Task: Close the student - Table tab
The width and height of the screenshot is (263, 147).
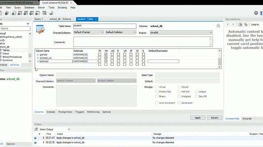Action: click(96, 19)
